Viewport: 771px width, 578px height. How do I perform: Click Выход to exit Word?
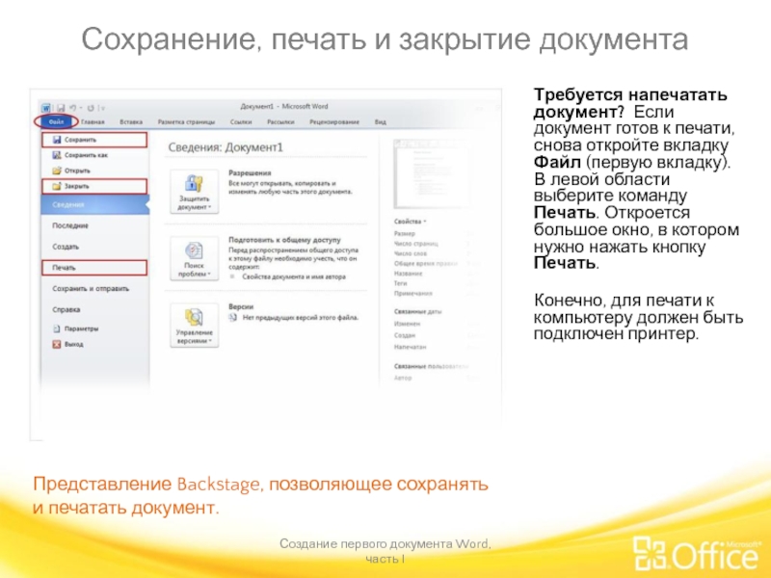(74, 345)
